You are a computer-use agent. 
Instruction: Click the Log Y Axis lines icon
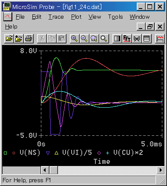(147, 38)
